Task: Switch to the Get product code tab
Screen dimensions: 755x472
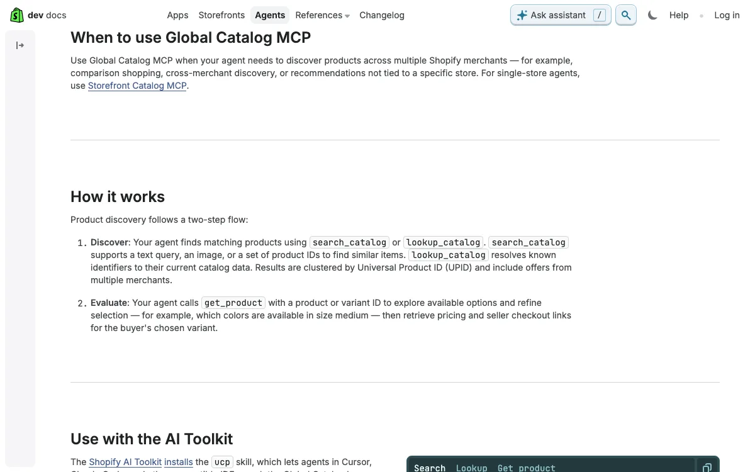Action: 527,468
